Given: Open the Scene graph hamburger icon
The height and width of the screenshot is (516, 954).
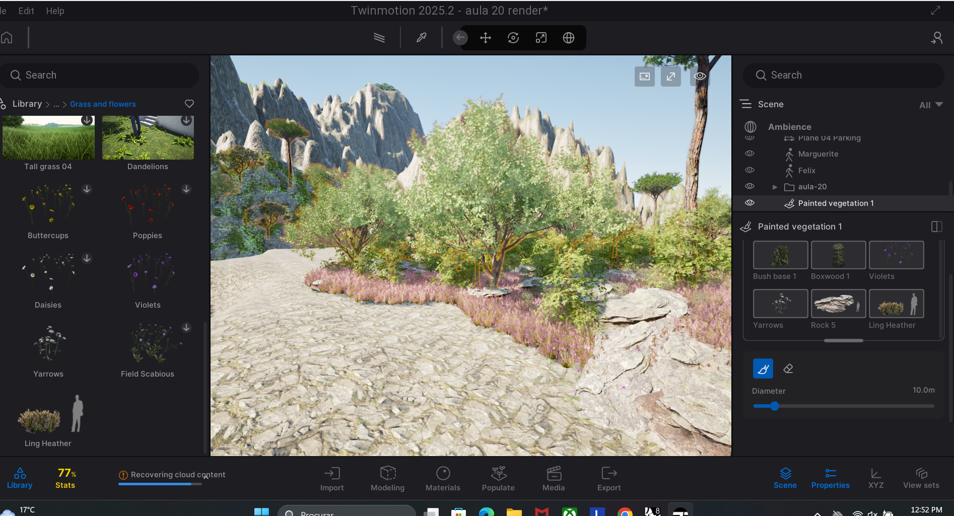Looking at the screenshot, I should 745,104.
